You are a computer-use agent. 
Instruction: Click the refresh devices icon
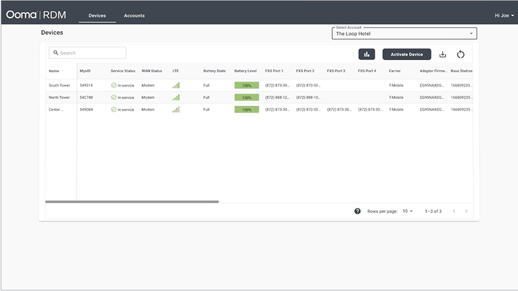click(461, 54)
